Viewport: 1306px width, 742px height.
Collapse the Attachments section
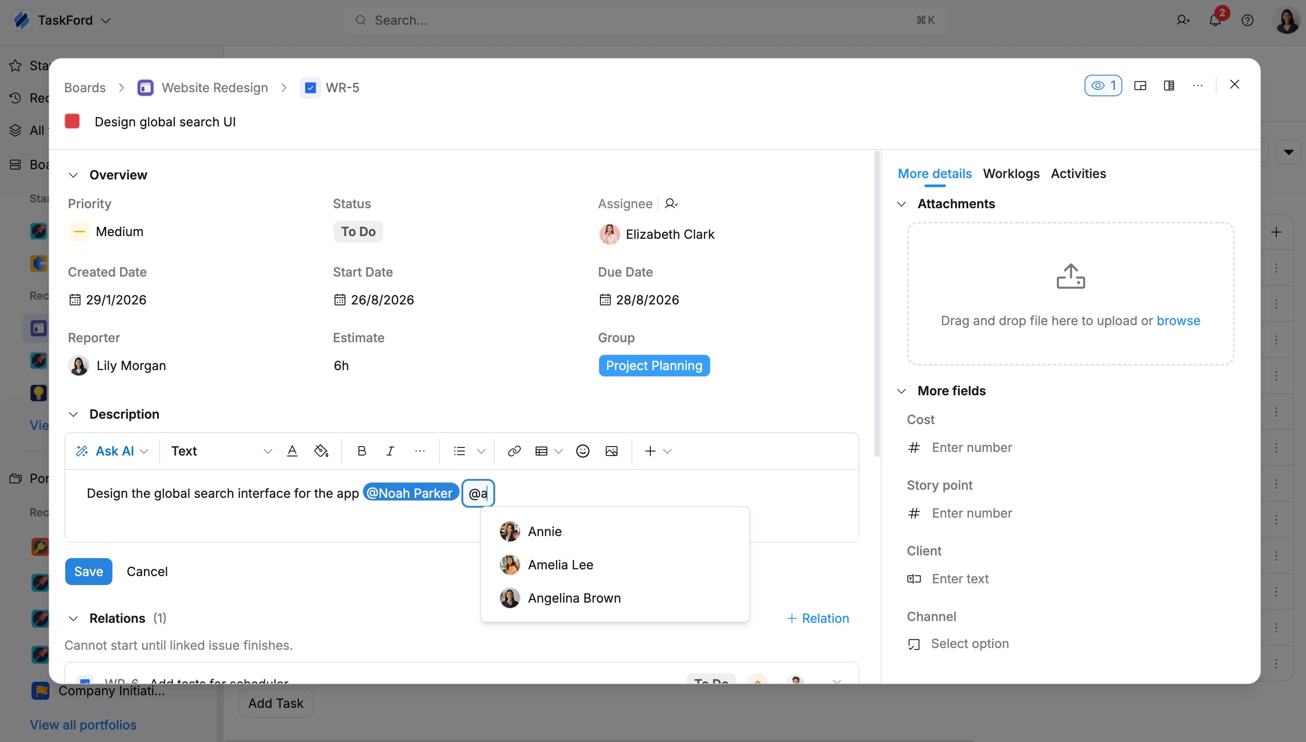[x=901, y=204]
